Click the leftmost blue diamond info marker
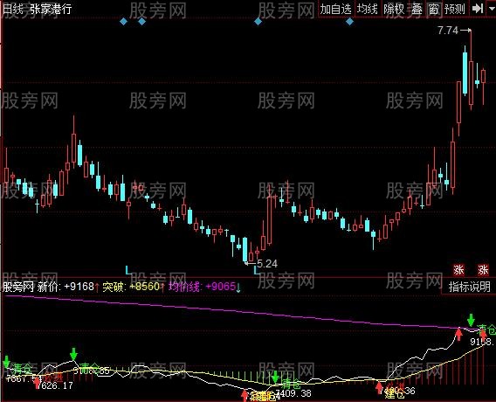Image resolution: width=496 pixels, height=402 pixels. point(123,22)
